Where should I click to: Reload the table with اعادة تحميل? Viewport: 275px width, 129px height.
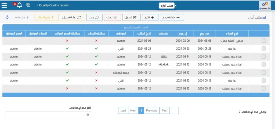coord(72,17)
